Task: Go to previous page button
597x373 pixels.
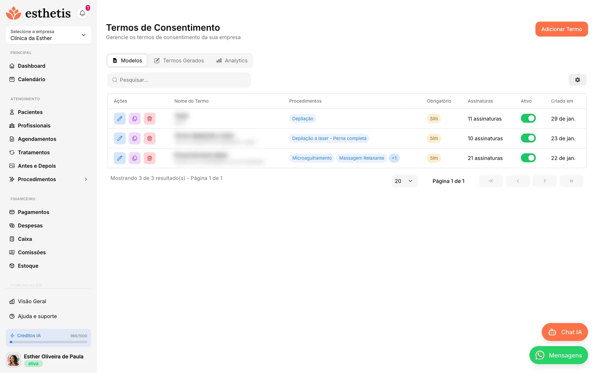Action: [x=518, y=181]
